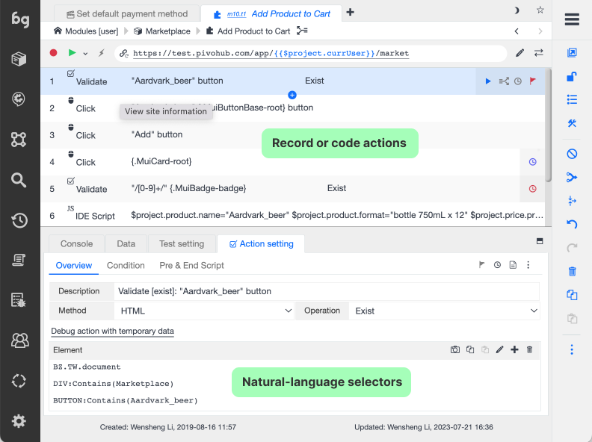
Task: Click the undo arrow in right toolbar
Action: point(572,224)
